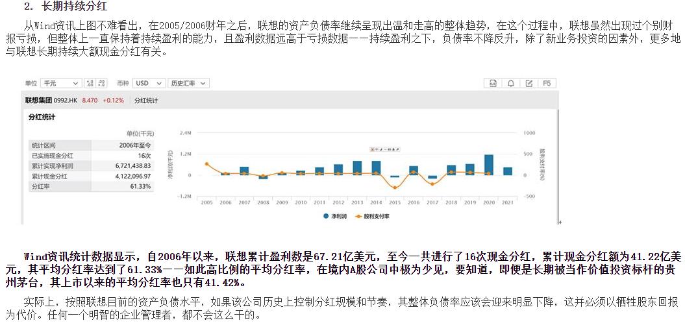Click the 2013 net profit bar
This screenshot has height=327, width=685.
click(x=357, y=168)
